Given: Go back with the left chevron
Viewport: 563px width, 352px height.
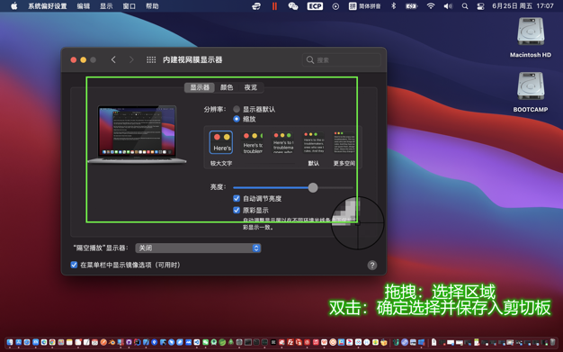Looking at the screenshot, I should [113, 59].
